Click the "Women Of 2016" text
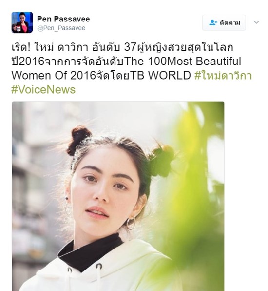268x291 pixels. [x=53, y=76]
